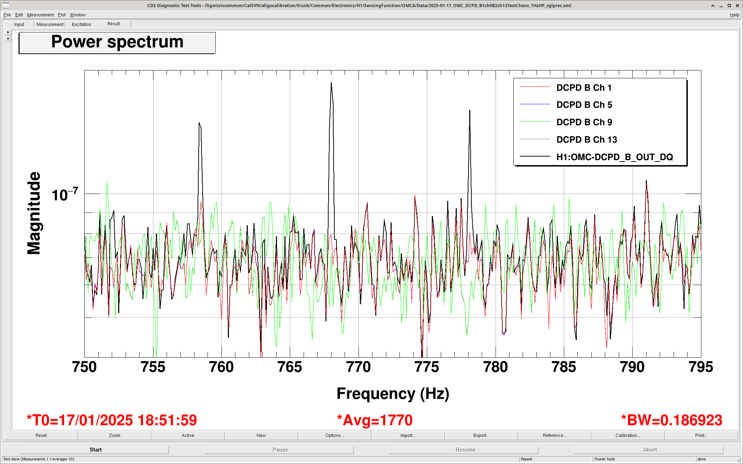Click the Import button

click(x=408, y=435)
